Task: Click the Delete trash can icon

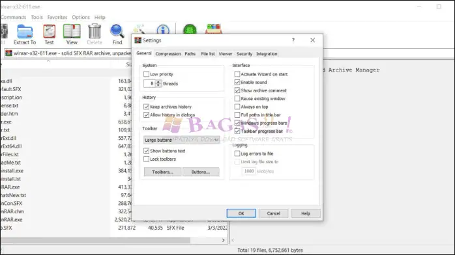Action: (95, 31)
